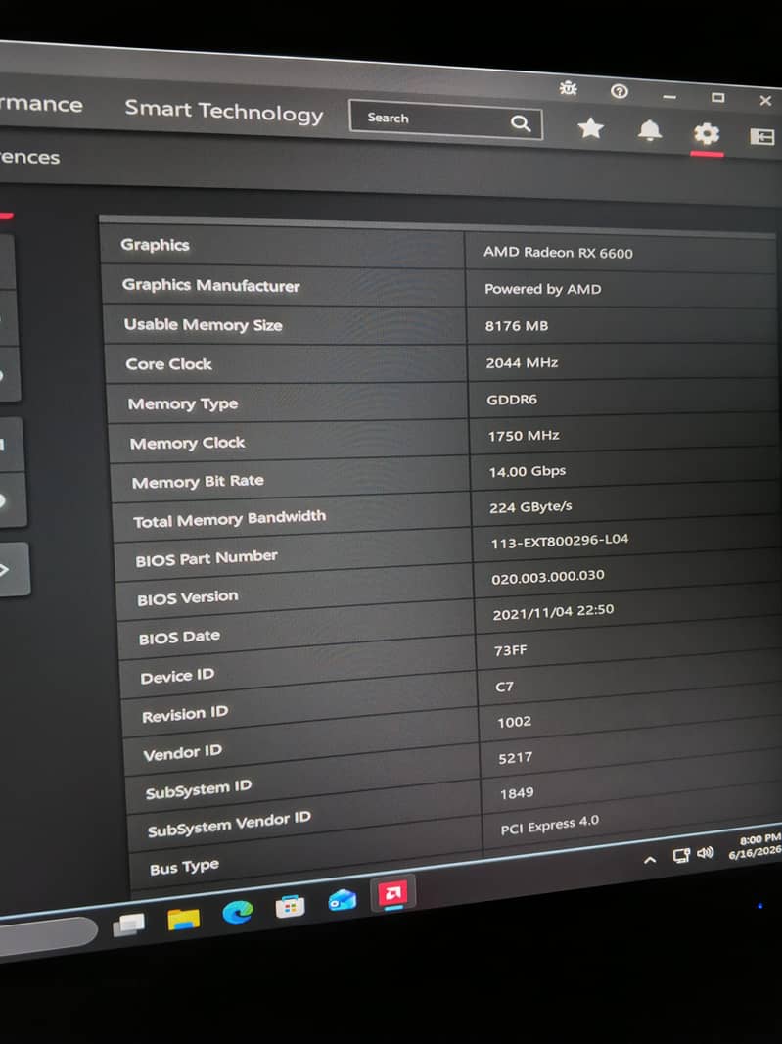Click the Core Clock label
This screenshot has height=1044, width=782.
168,364
